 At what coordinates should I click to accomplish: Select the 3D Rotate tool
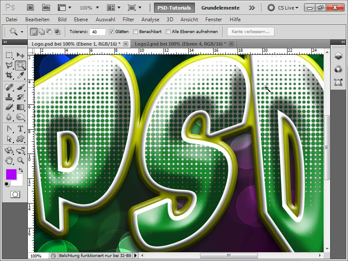[x=9, y=151]
